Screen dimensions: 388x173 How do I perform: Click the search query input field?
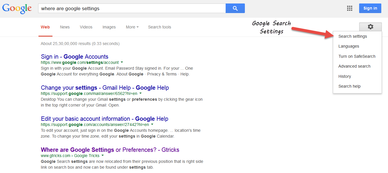pos(132,8)
